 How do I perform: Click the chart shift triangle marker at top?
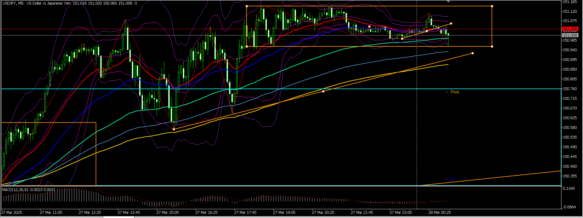(x=448, y=2)
